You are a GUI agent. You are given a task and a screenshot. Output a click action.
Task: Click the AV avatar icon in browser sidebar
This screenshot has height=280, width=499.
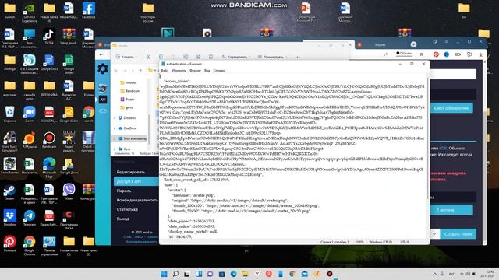coord(103,100)
